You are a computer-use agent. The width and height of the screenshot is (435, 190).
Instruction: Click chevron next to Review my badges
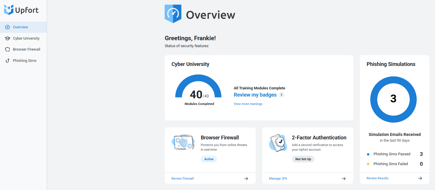281,95
